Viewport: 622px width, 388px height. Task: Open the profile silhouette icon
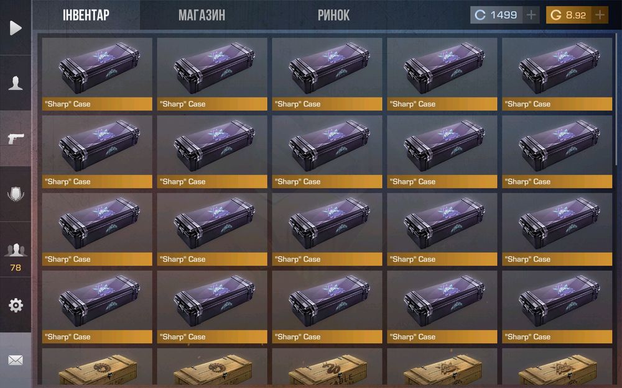click(16, 83)
